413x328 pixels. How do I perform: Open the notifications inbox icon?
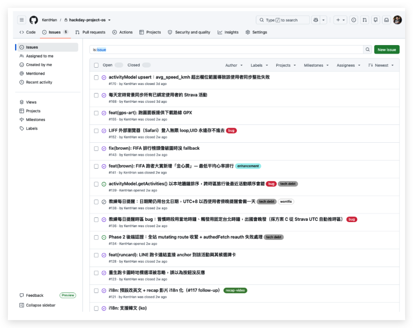[x=386, y=20]
